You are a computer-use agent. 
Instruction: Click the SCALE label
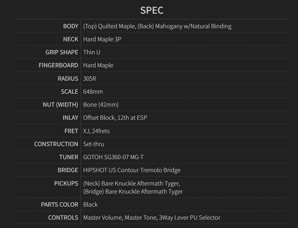click(70, 92)
